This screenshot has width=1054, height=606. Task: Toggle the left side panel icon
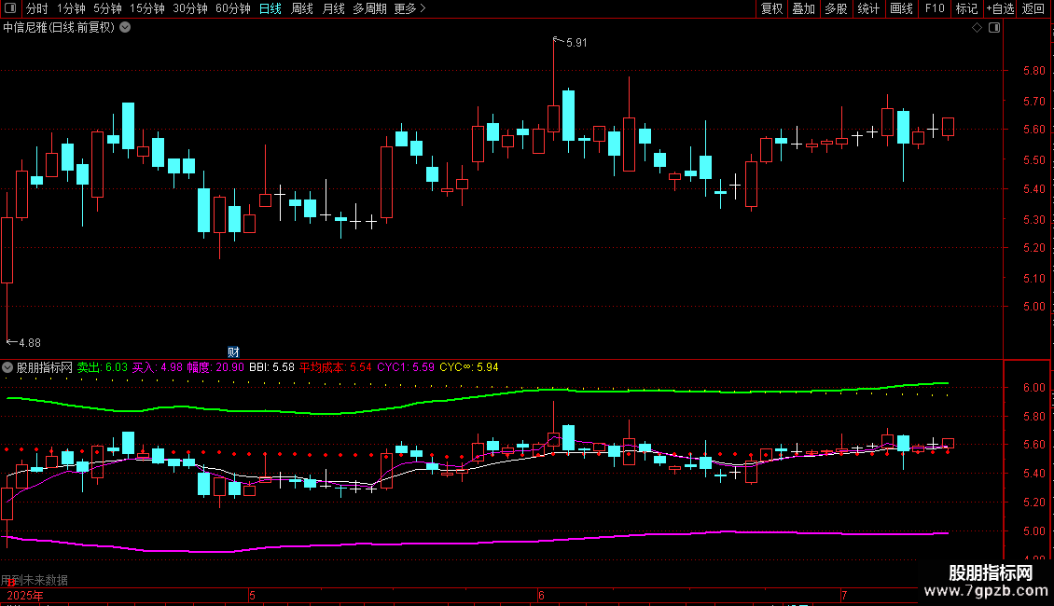pos(10,8)
